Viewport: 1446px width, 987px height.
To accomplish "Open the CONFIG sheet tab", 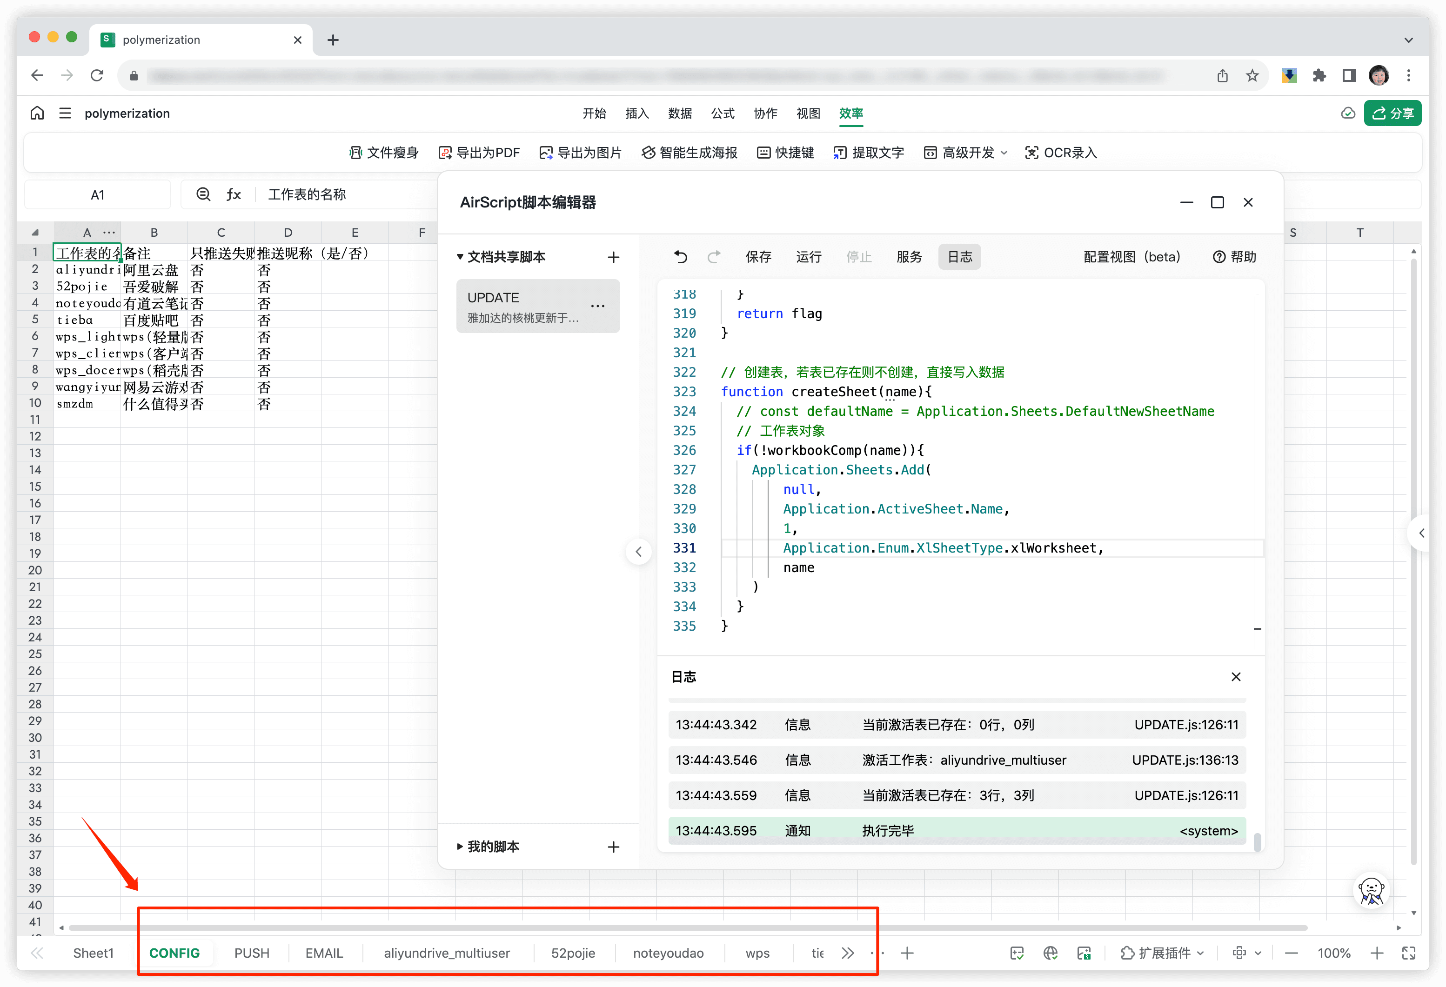I will (175, 953).
